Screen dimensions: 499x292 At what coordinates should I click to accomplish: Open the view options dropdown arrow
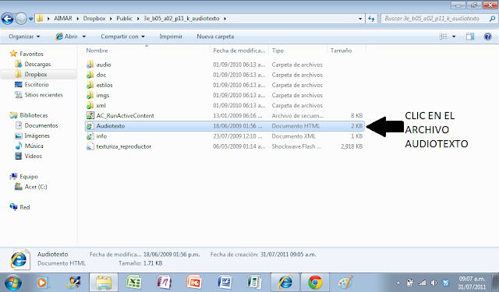pyautogui.click(x=454, y=37)
